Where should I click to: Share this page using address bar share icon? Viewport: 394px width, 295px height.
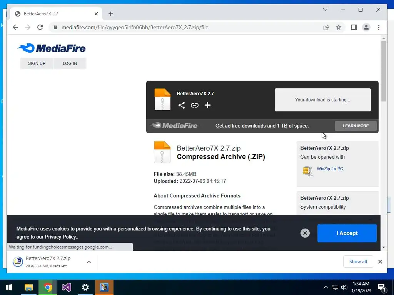point(326,27)
